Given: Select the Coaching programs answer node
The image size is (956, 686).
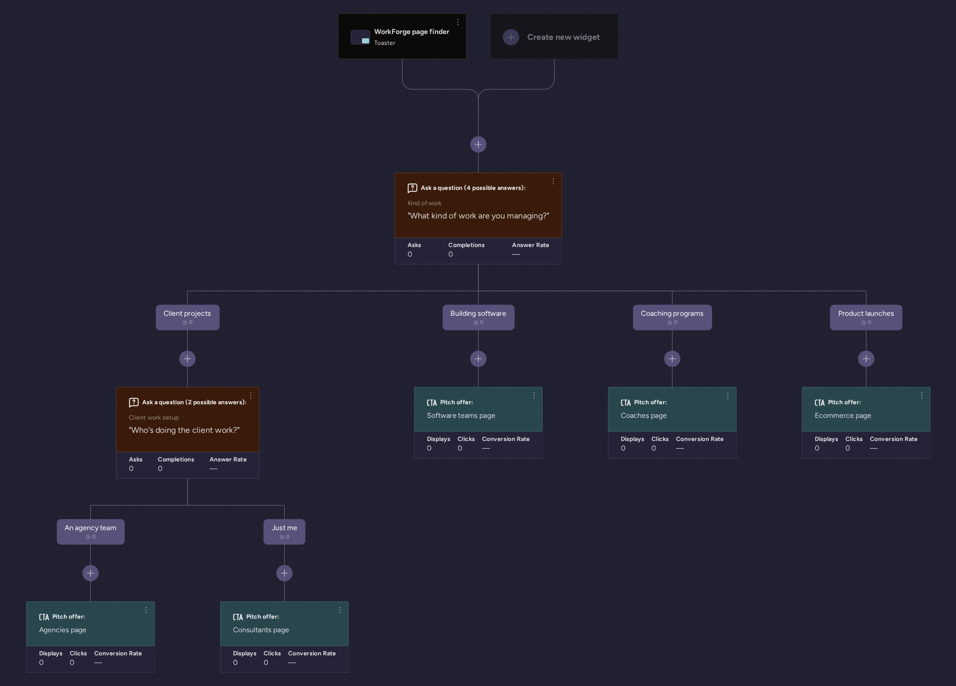Looking at the screenshot, I should (x=672, y=317).
